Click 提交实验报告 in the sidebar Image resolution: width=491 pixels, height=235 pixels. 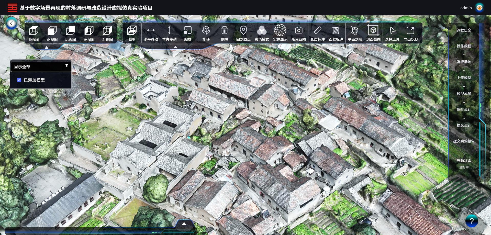(x=464, y=141)
